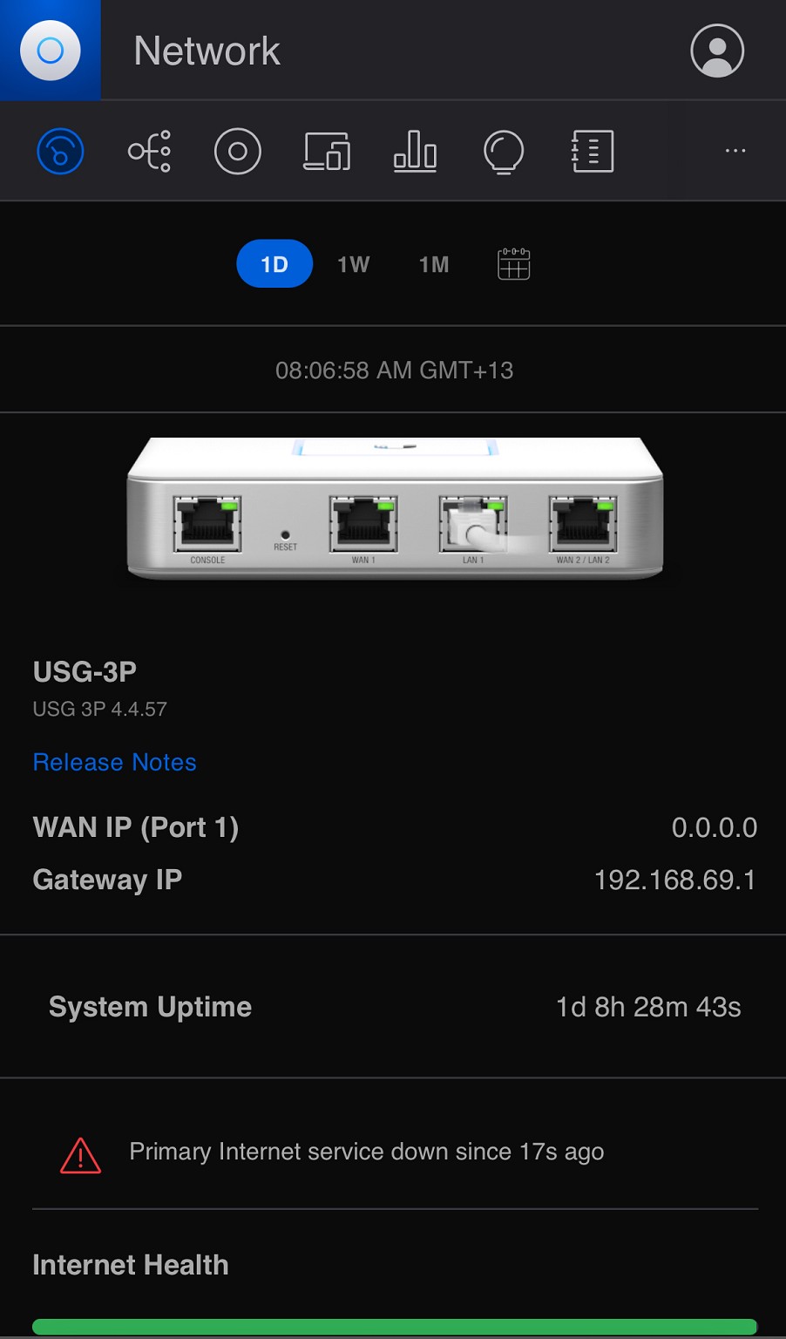Open the Events notebook icon
The height and width of the screenshot is (1339, 786).
point(593,152)
